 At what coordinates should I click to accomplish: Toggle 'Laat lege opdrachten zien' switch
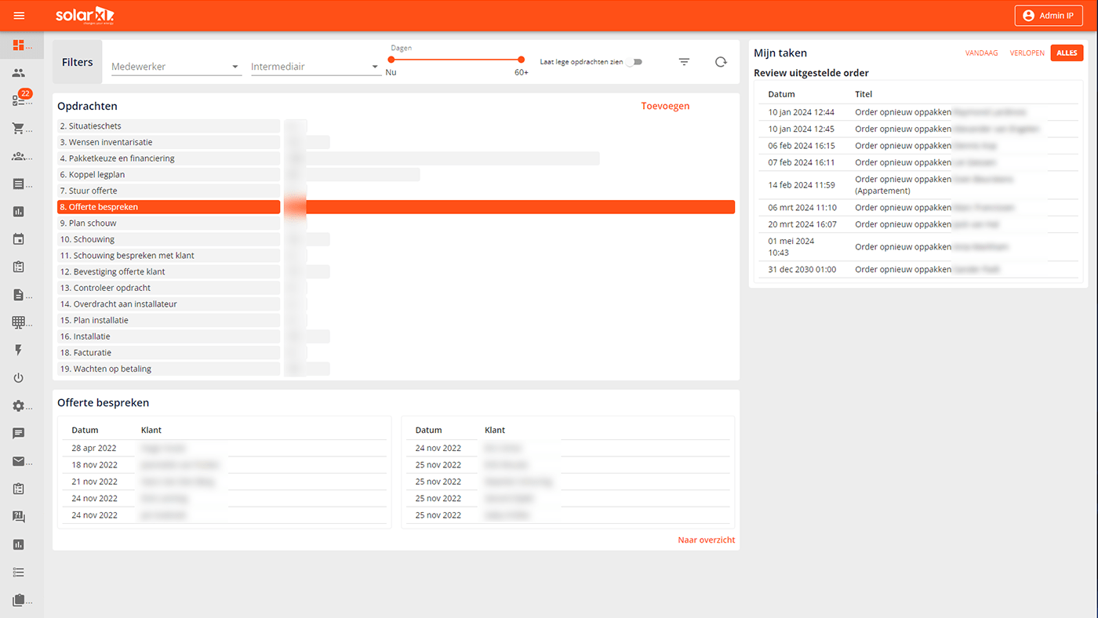[633, 62]
